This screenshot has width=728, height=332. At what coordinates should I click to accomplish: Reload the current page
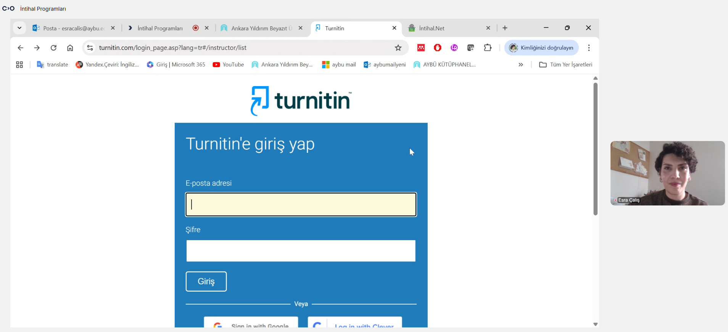tap(53, 48)
